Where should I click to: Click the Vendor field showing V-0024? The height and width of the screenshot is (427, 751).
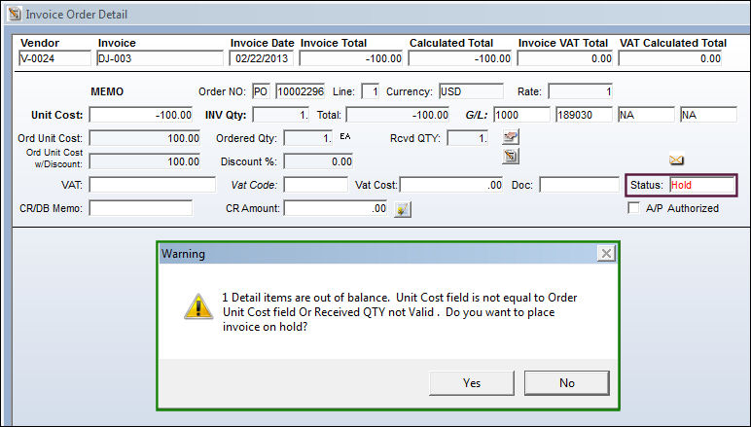point(54,58)
